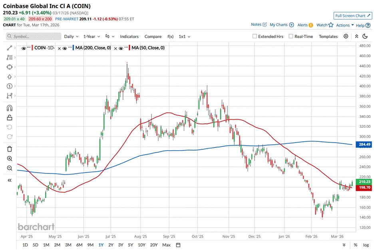Select the 6M time range

point(79,245)
